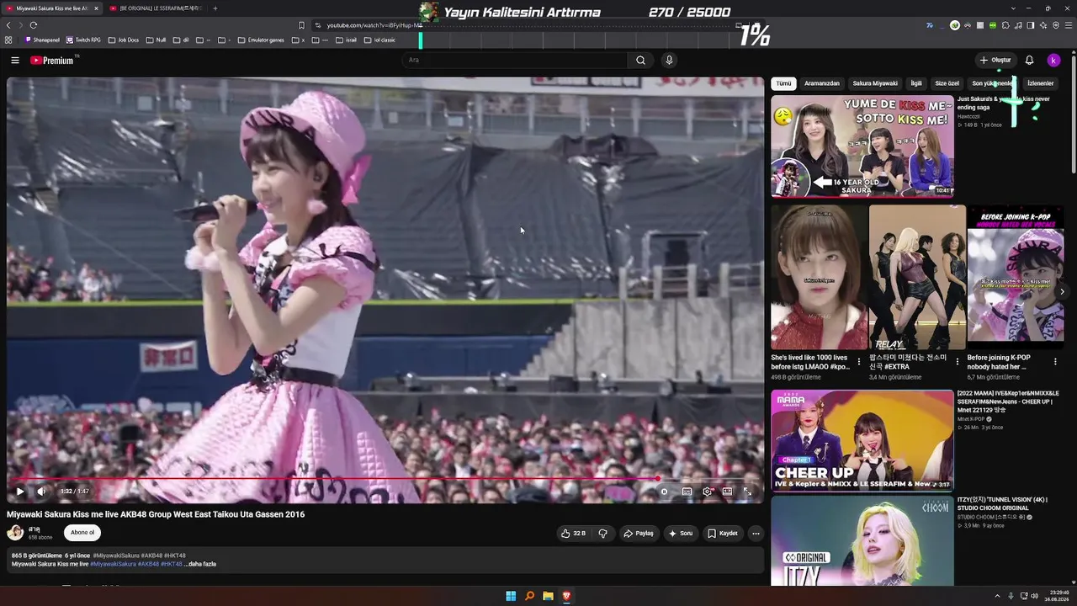Open options for 'lived like 1000 lives' Short

859,362
